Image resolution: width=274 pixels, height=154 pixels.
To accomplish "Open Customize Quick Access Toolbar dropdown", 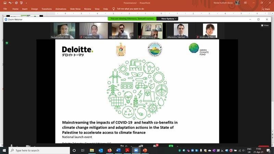I will 26,3.
